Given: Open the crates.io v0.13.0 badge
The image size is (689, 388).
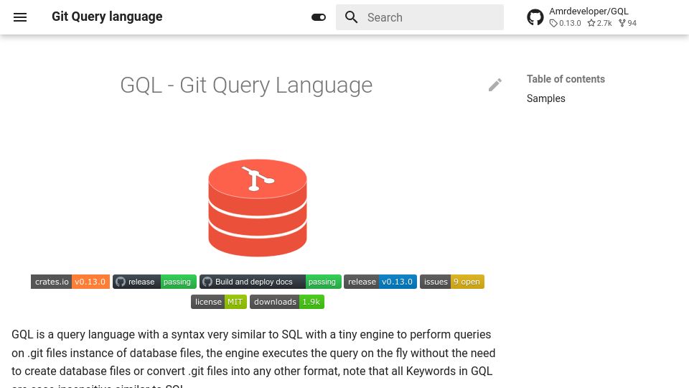Looking at the screenshot, I should coord(70,282).
